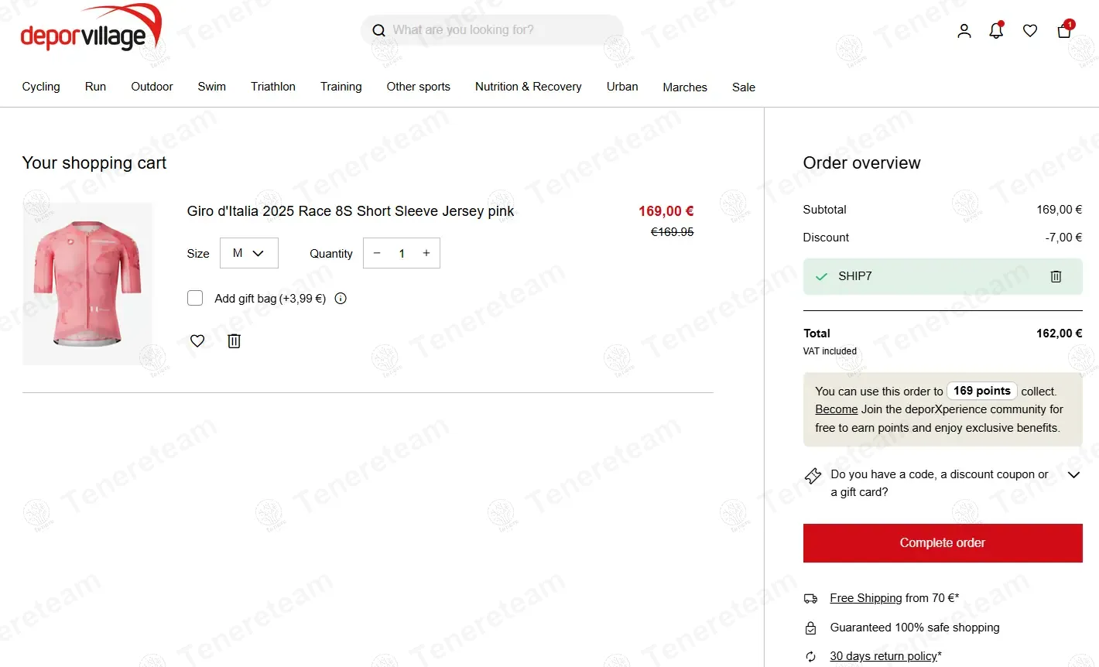Image resolution: width=1099 pixels, height=667 pixels.
Task: Click Total 162,00 € amount
Action: tap(1060, 333)
